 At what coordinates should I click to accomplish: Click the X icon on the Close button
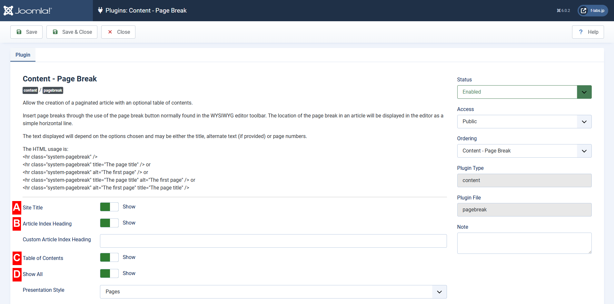pyautogui.click(x=109, y=32)
